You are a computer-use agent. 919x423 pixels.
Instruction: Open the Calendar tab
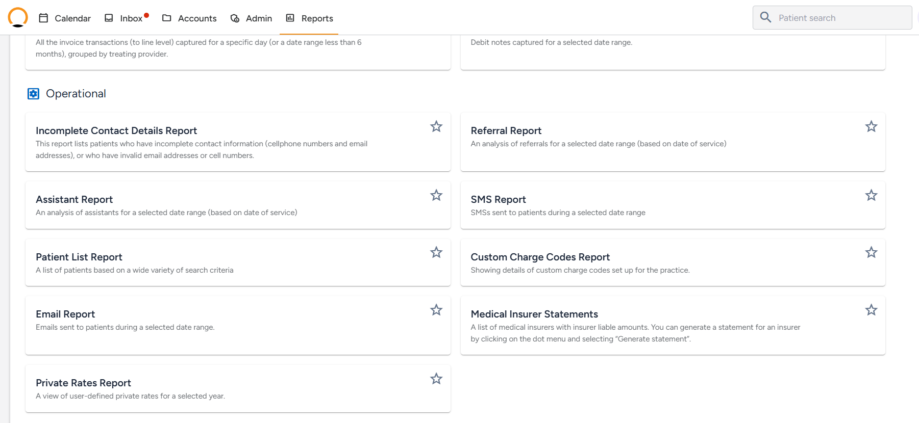pos(65,18)
